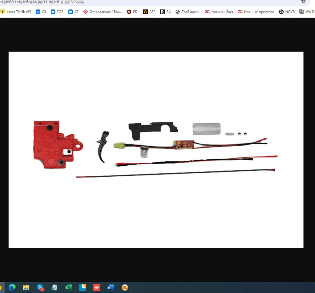Launch the notepad app on the taskbar
315x293 pixels.
pyautogui.click(x=54, y=287)
